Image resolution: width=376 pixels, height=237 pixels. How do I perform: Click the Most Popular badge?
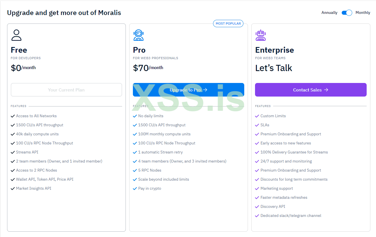pyautogui.click(x=228, y=24)
